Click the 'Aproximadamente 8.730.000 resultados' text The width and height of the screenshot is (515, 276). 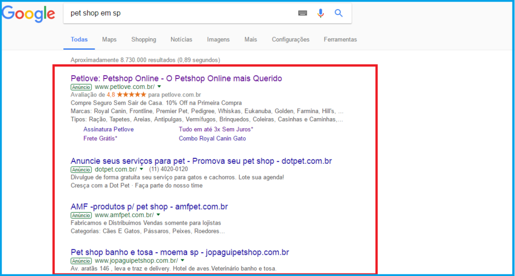pos(145,60)
